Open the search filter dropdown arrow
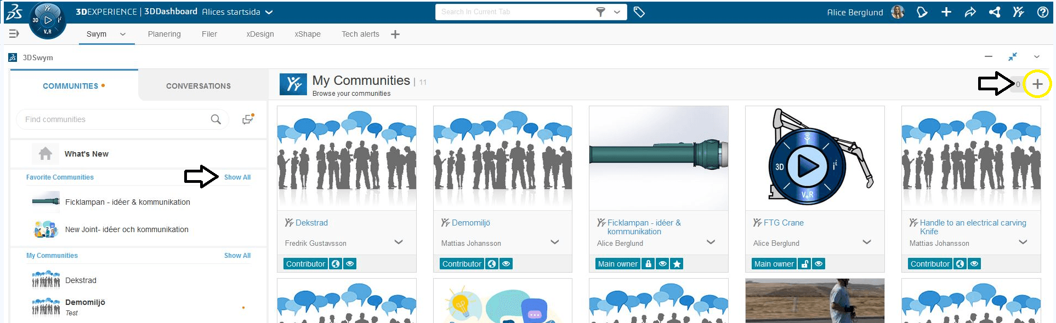Image resolution: width=1056 pixels, height=323 pixels. tap(617, 12)
